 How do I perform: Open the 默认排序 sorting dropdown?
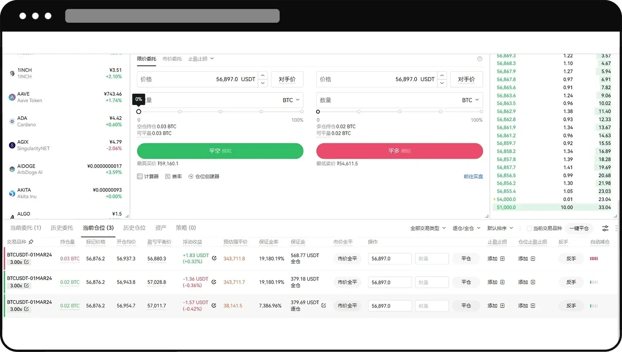[x=500, y=228]
